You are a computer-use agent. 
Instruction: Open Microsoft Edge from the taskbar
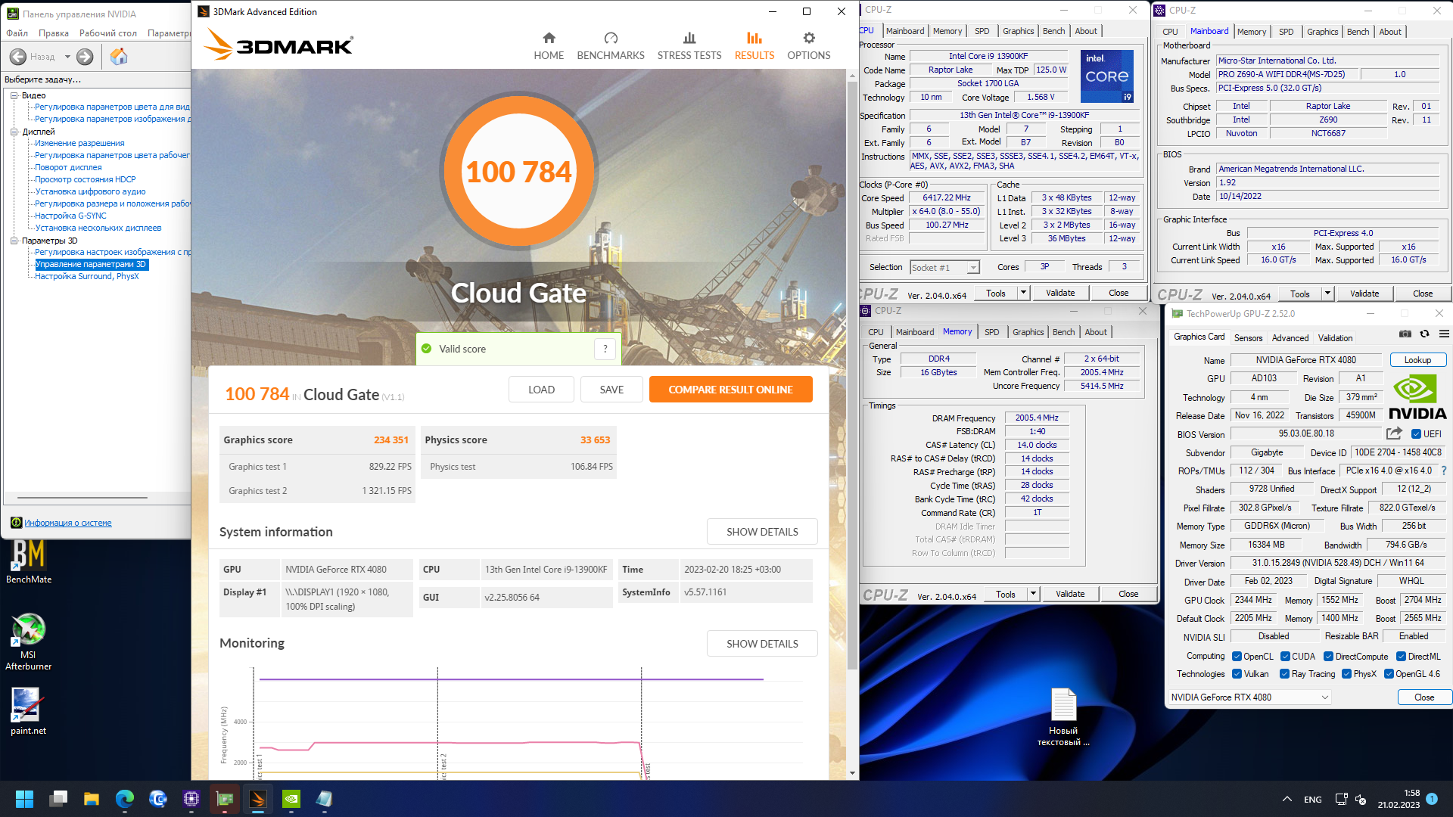(x=125, y=799)
